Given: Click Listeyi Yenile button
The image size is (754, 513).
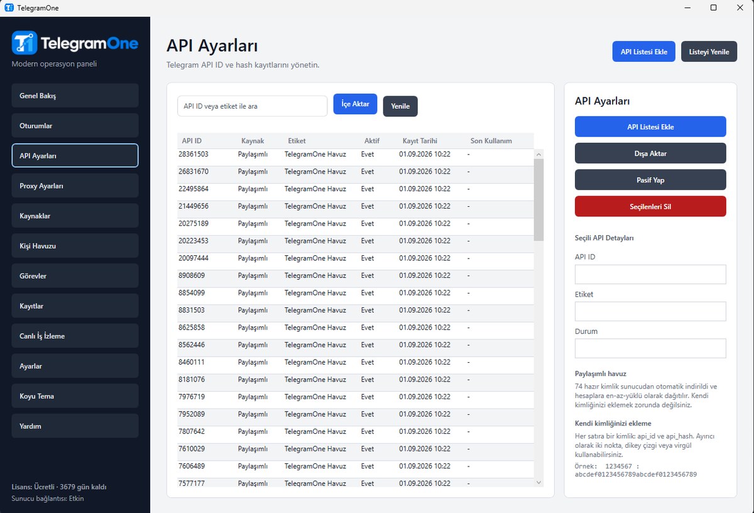Looking at the screenshot, I should click(709, 52).
